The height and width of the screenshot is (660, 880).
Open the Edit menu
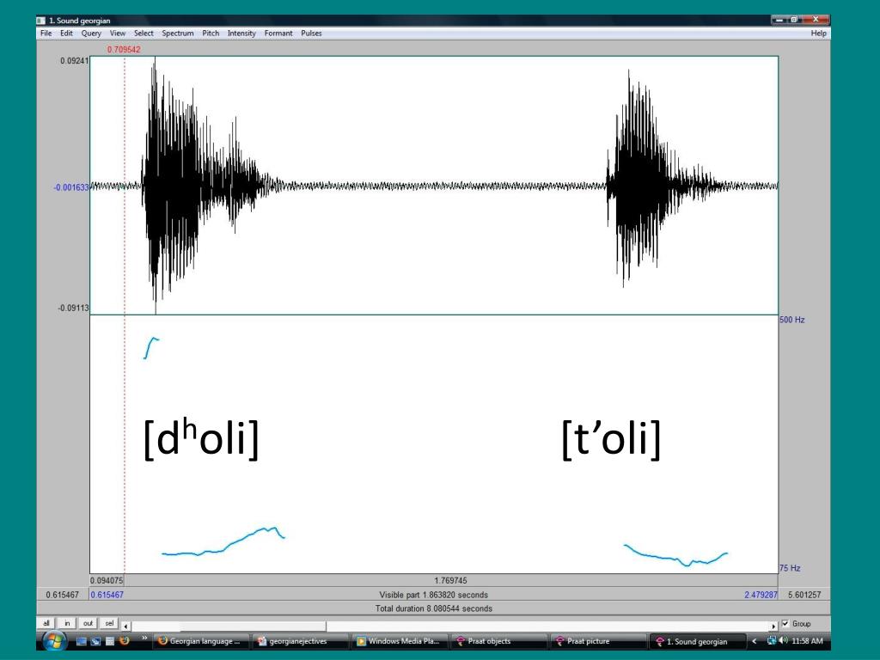(x=66, y=34)
